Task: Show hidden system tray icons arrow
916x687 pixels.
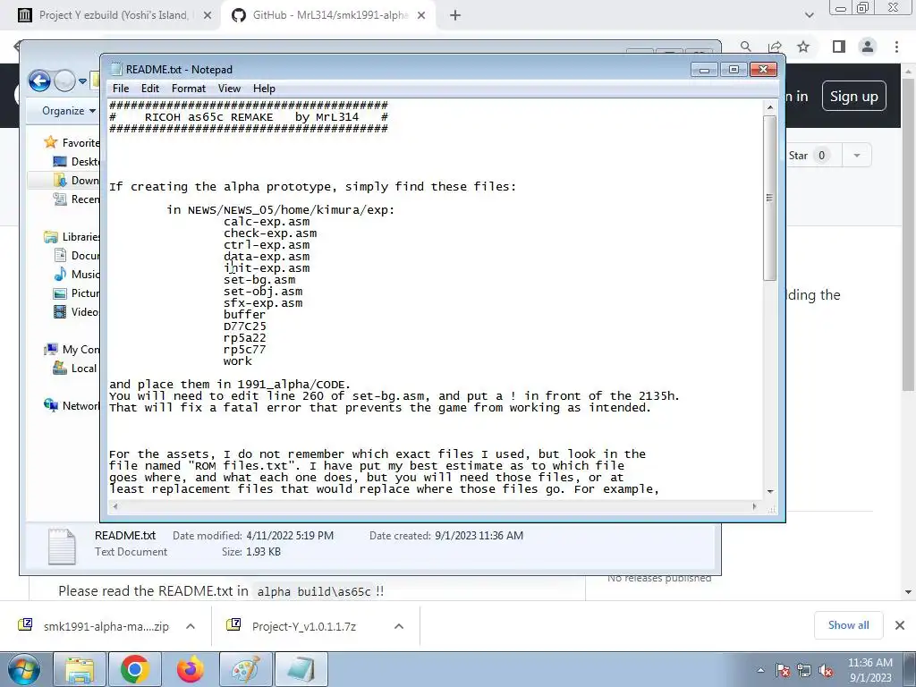Action: [760, 670]
